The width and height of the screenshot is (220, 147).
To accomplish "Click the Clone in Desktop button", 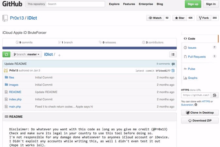I will point(200,113).
